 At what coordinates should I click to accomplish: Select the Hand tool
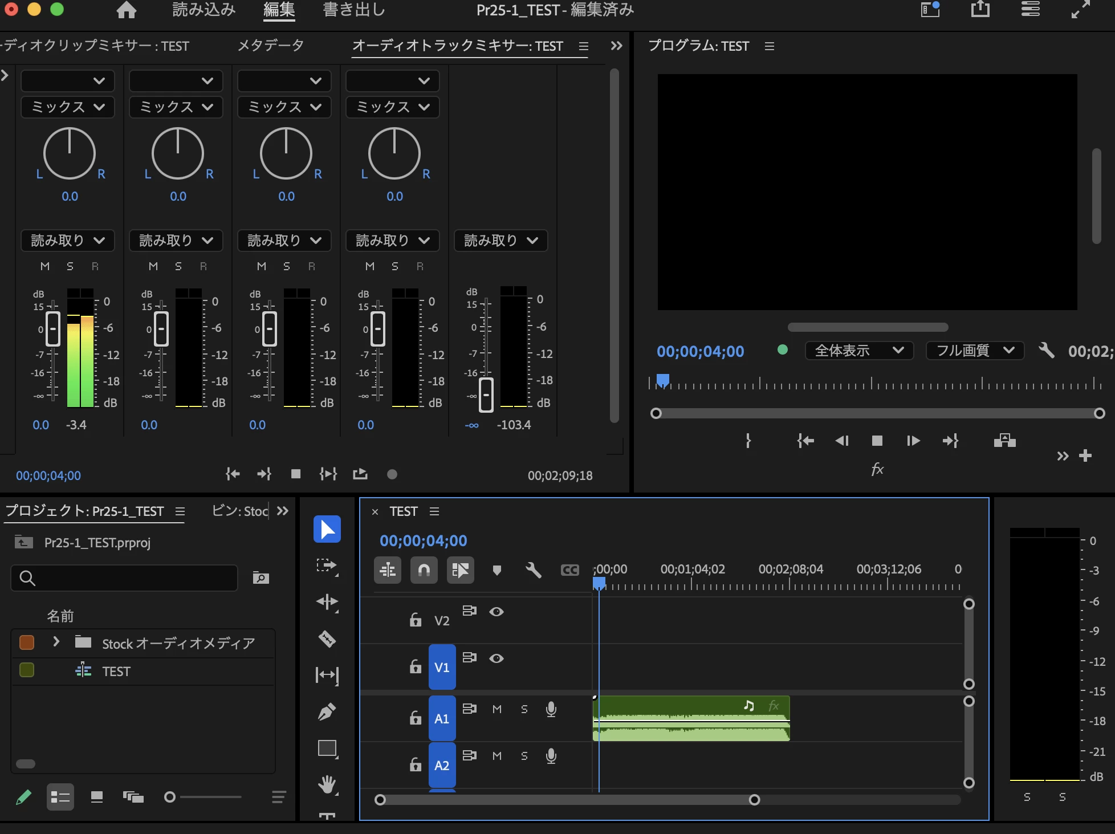click(x=327, y=784)
